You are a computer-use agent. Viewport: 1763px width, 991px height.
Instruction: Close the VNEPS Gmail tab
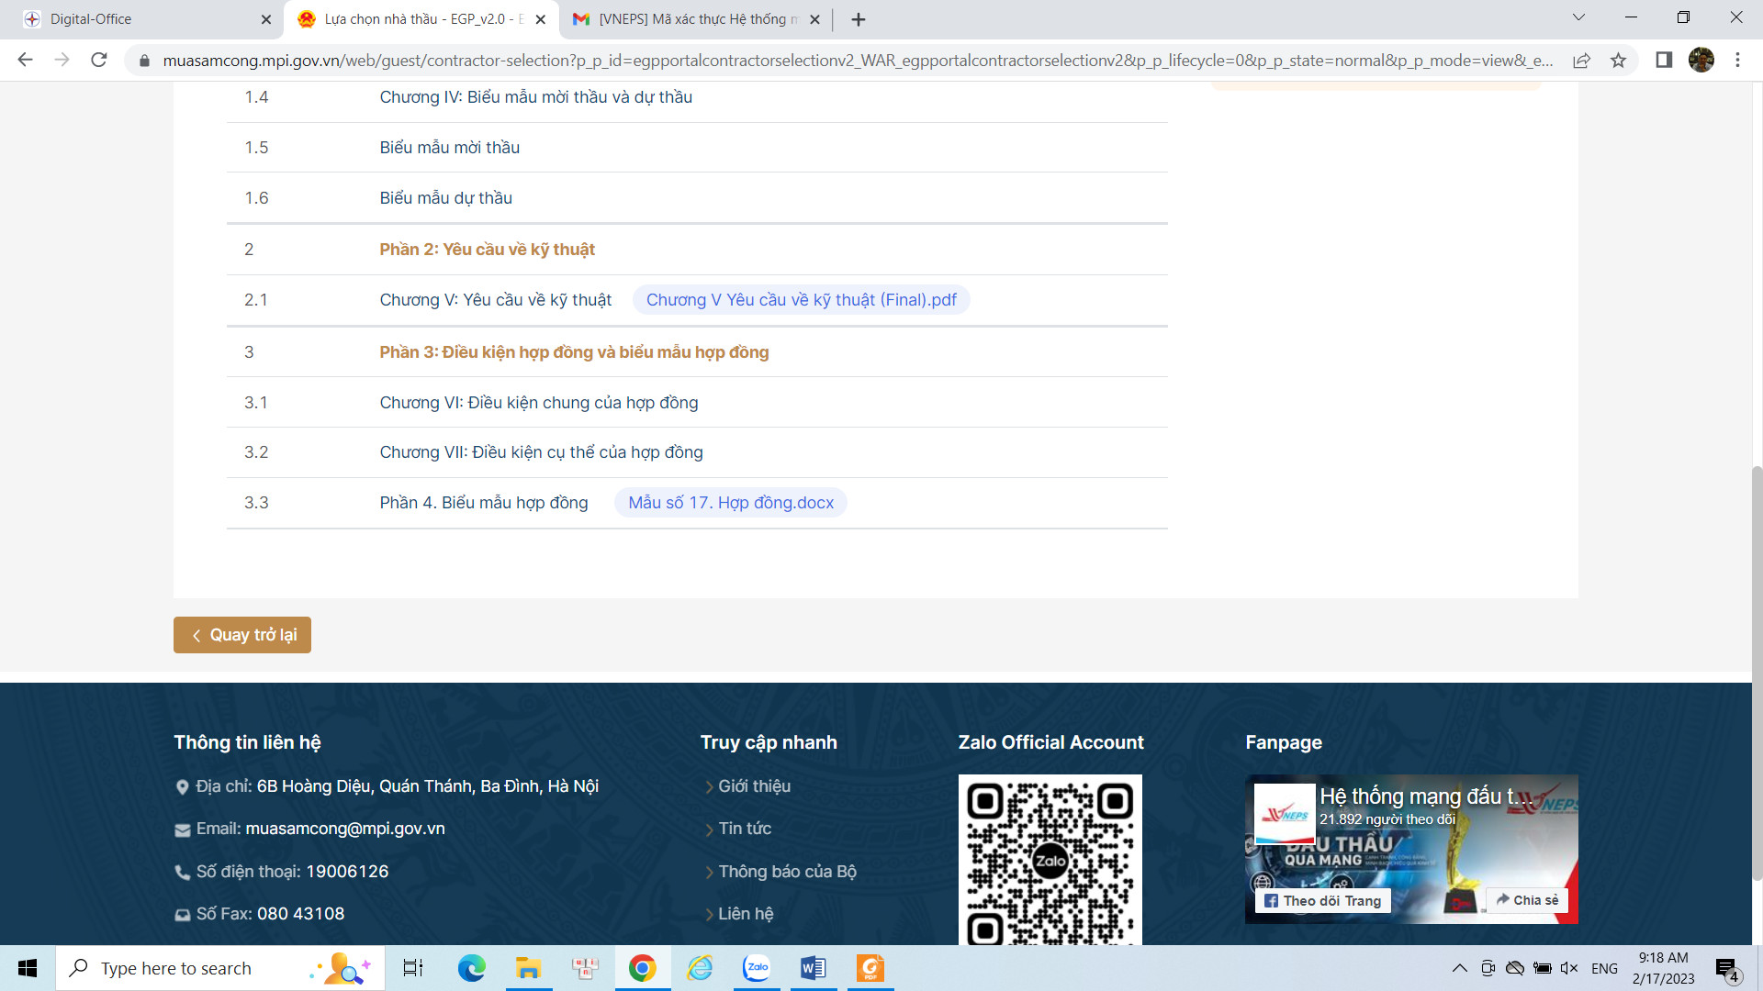pyautogui.click(x=814, y=19)
